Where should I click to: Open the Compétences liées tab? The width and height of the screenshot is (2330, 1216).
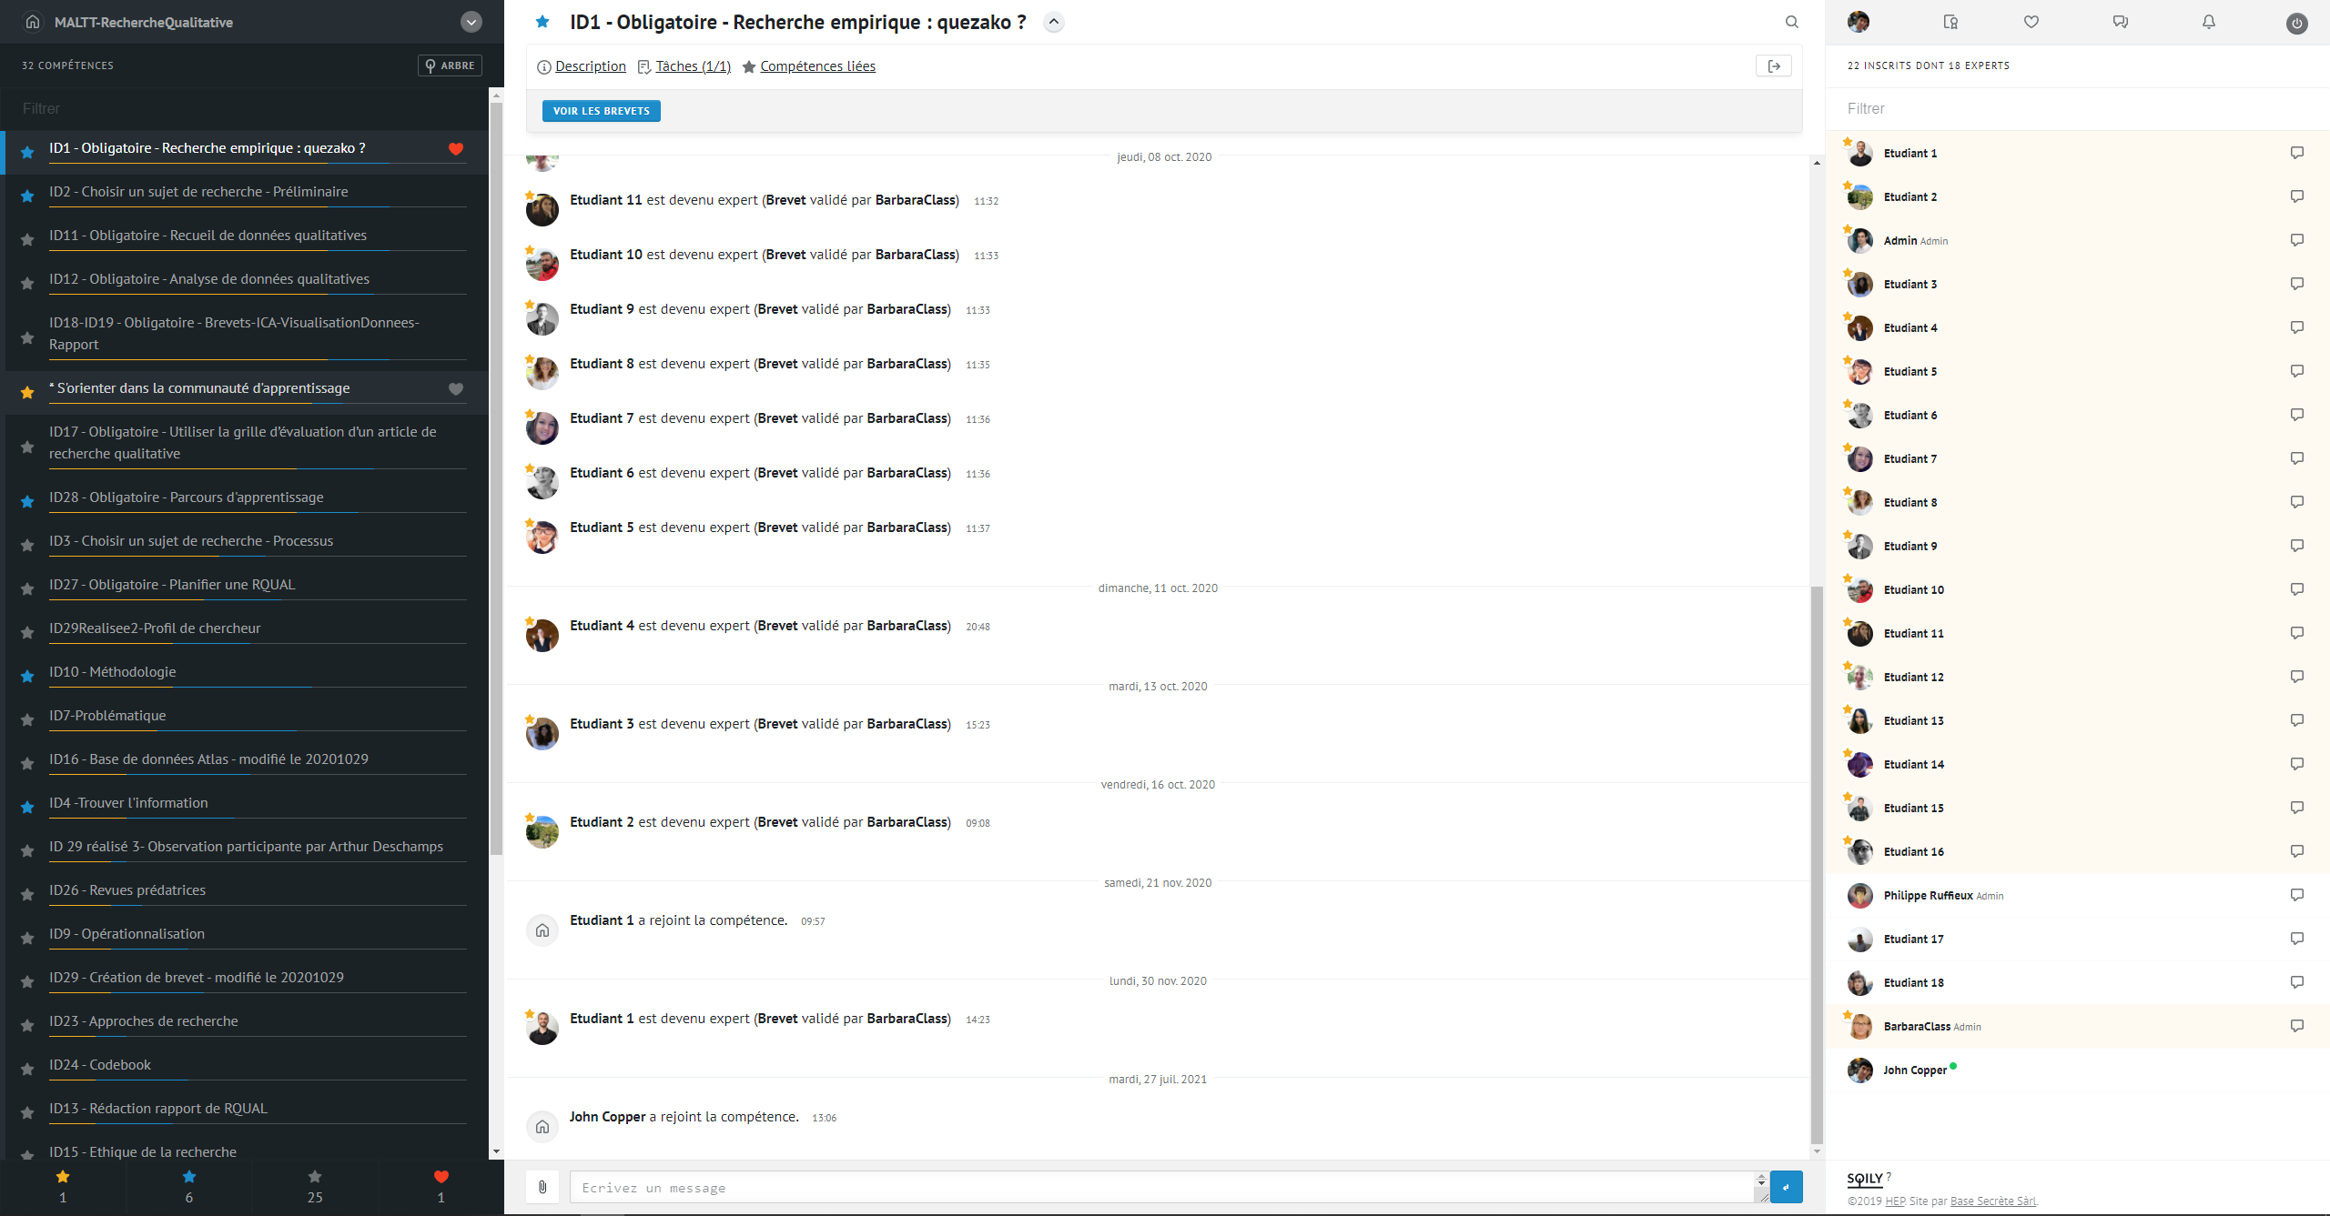click(817, 66)
